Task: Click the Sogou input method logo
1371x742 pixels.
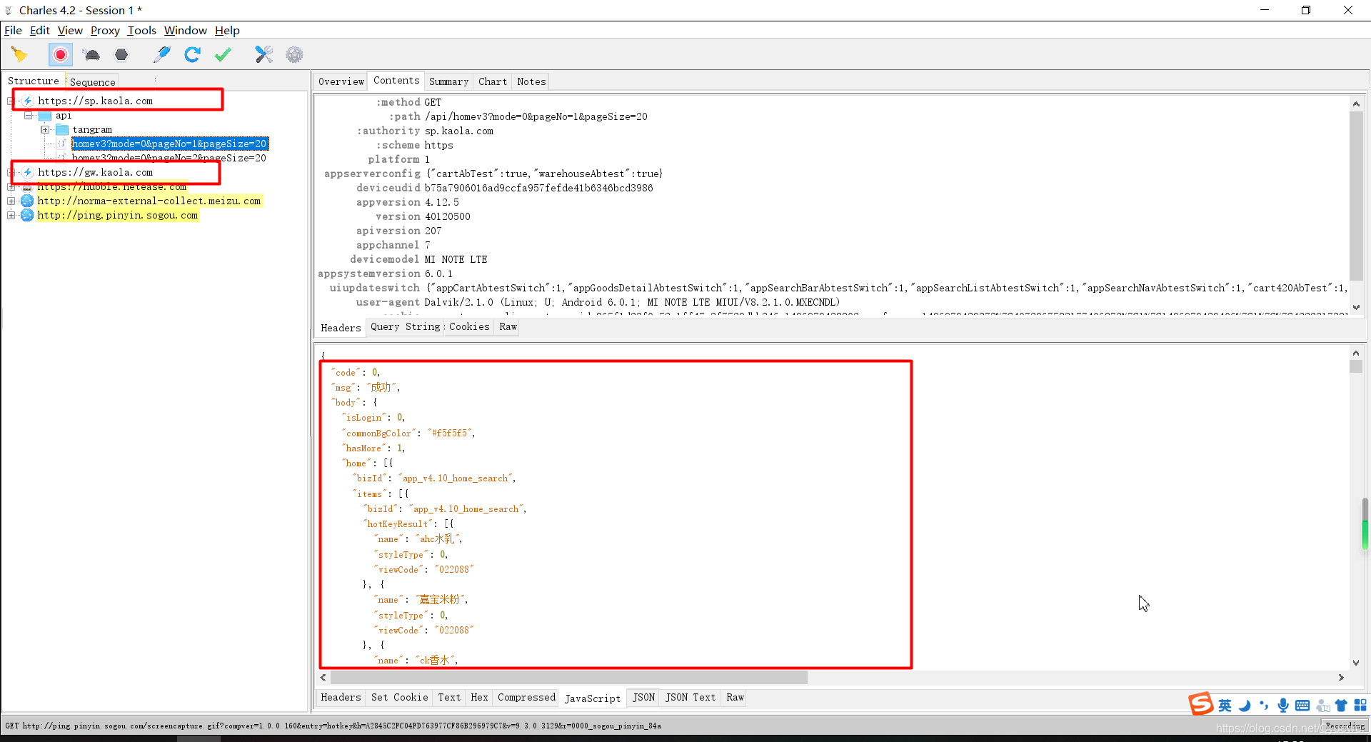Action: pyautogui.click(x=1201, y=704)
